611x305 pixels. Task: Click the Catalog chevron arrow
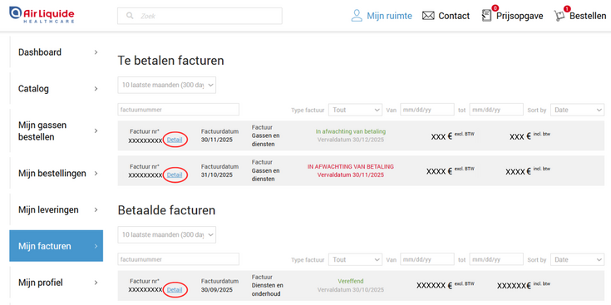tap(96, 89)
